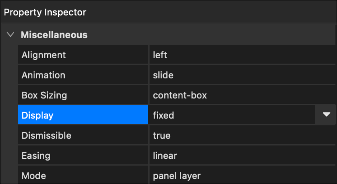Click the Alignment value field 'left'
The height and width of the screenshot is (184, 337).
click(160, 55)
